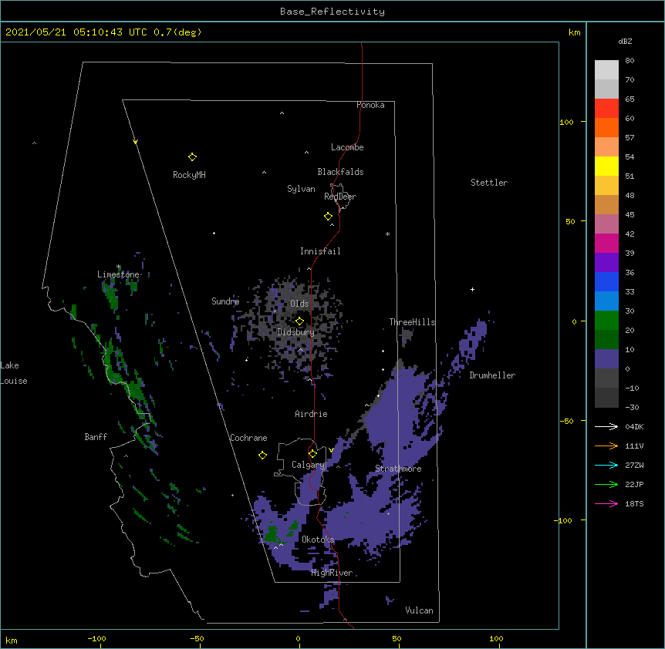Select the purple 39 dBZ color swatch

point(606,262)
